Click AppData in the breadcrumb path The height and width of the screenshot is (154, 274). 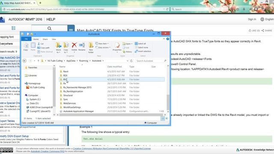[71, 61]
